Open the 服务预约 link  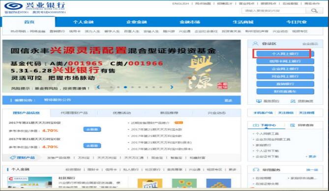271,101
